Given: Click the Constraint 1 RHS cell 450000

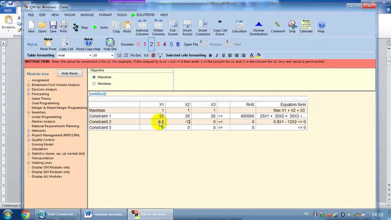Looking at the screenshot, I should 243,116.
